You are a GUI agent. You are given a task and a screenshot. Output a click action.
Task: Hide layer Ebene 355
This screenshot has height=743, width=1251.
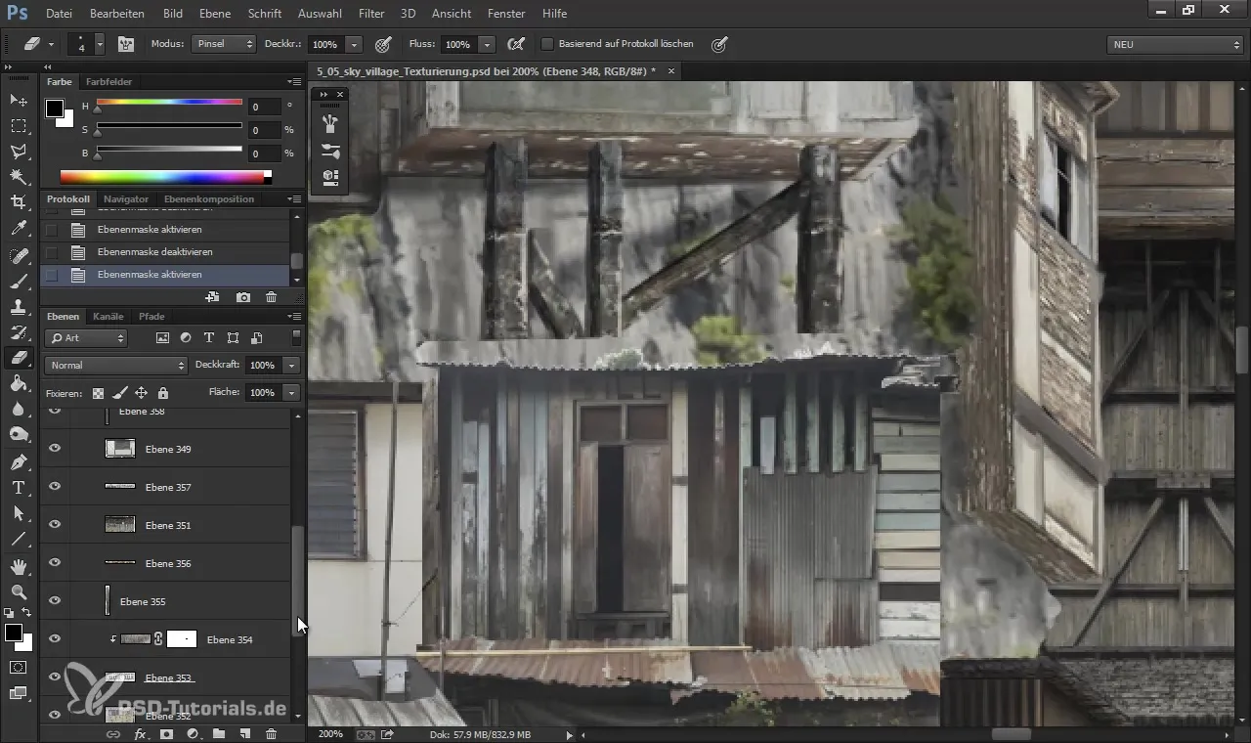55,601
